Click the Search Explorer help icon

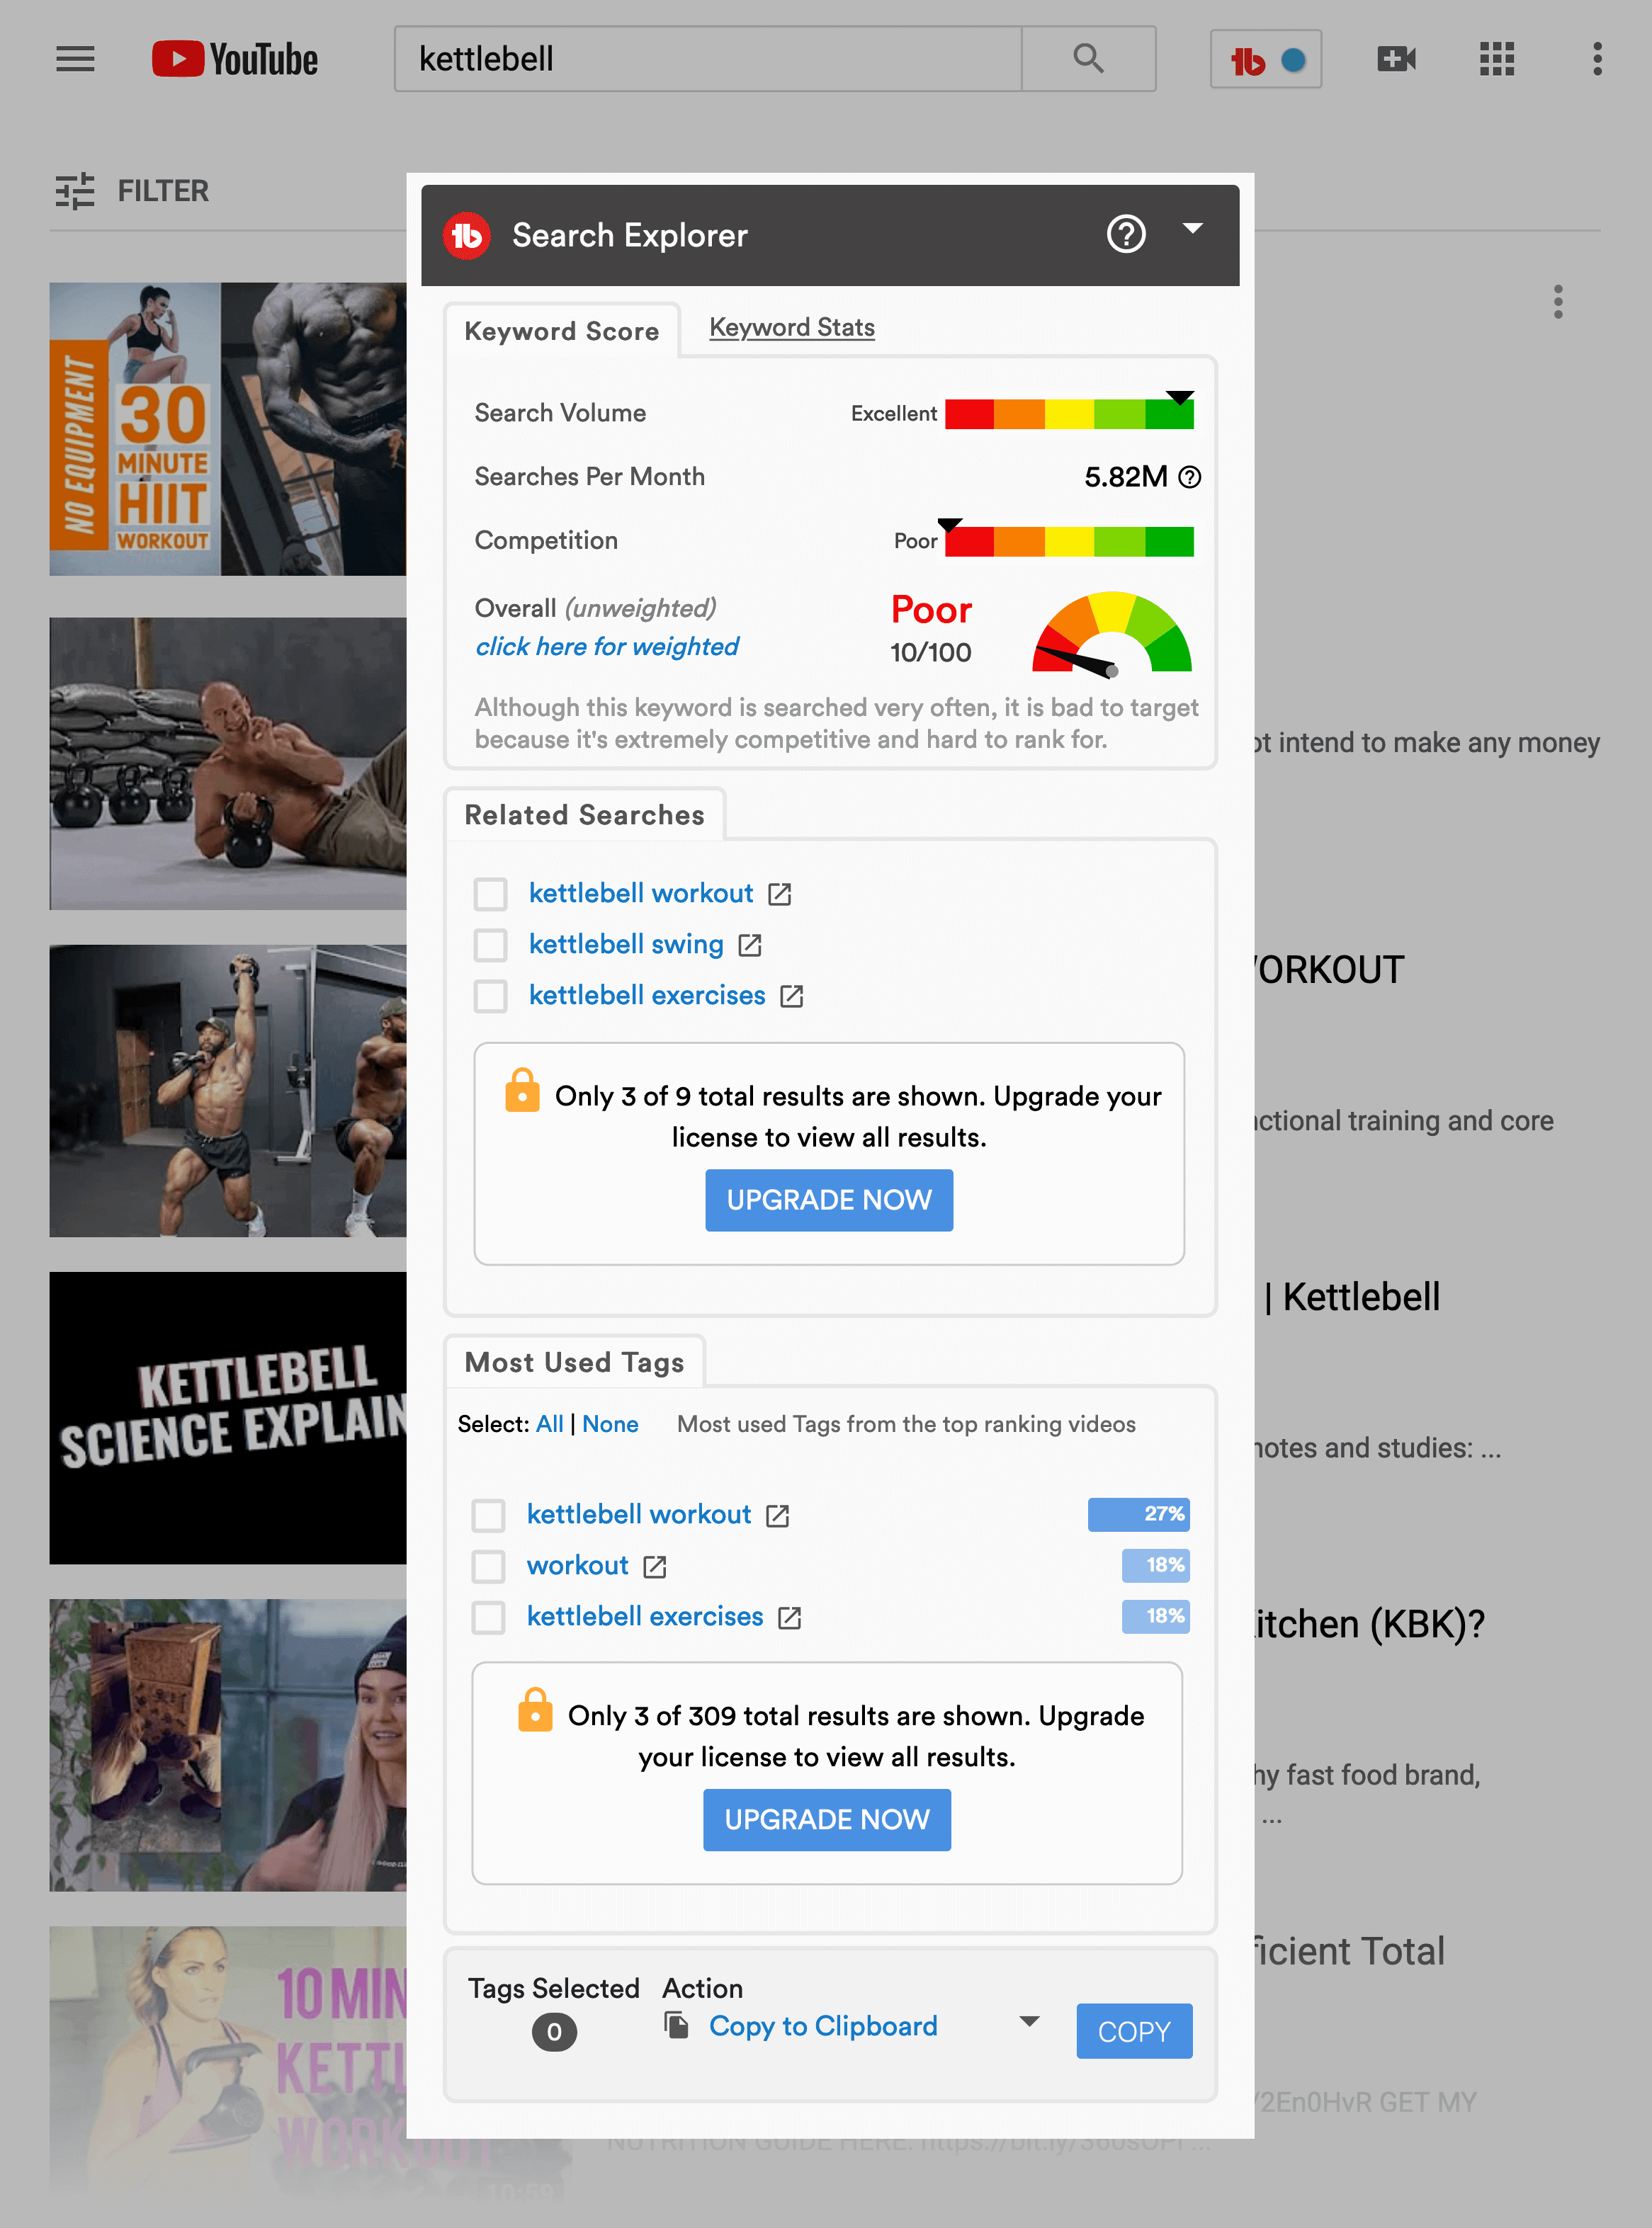1124,234
